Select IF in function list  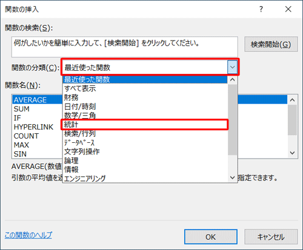click(38, 118)
